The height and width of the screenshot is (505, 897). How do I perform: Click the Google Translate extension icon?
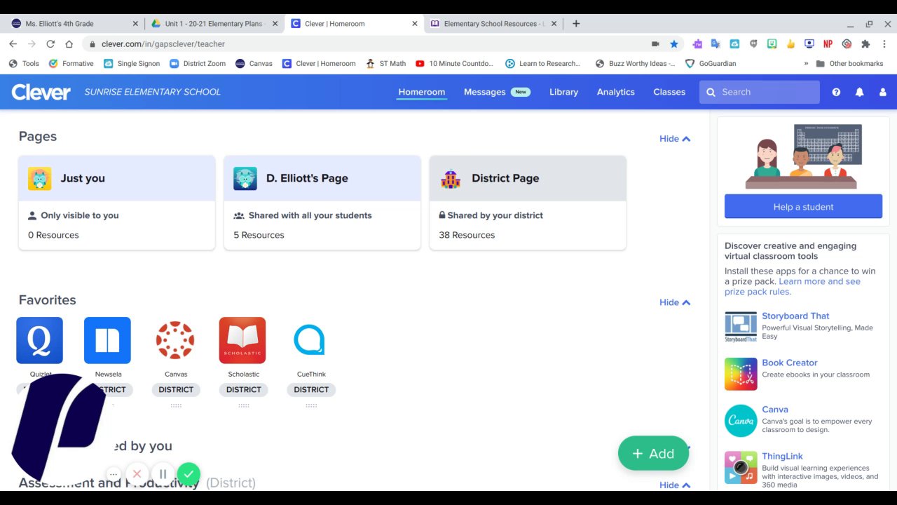[x=715, y=43]
